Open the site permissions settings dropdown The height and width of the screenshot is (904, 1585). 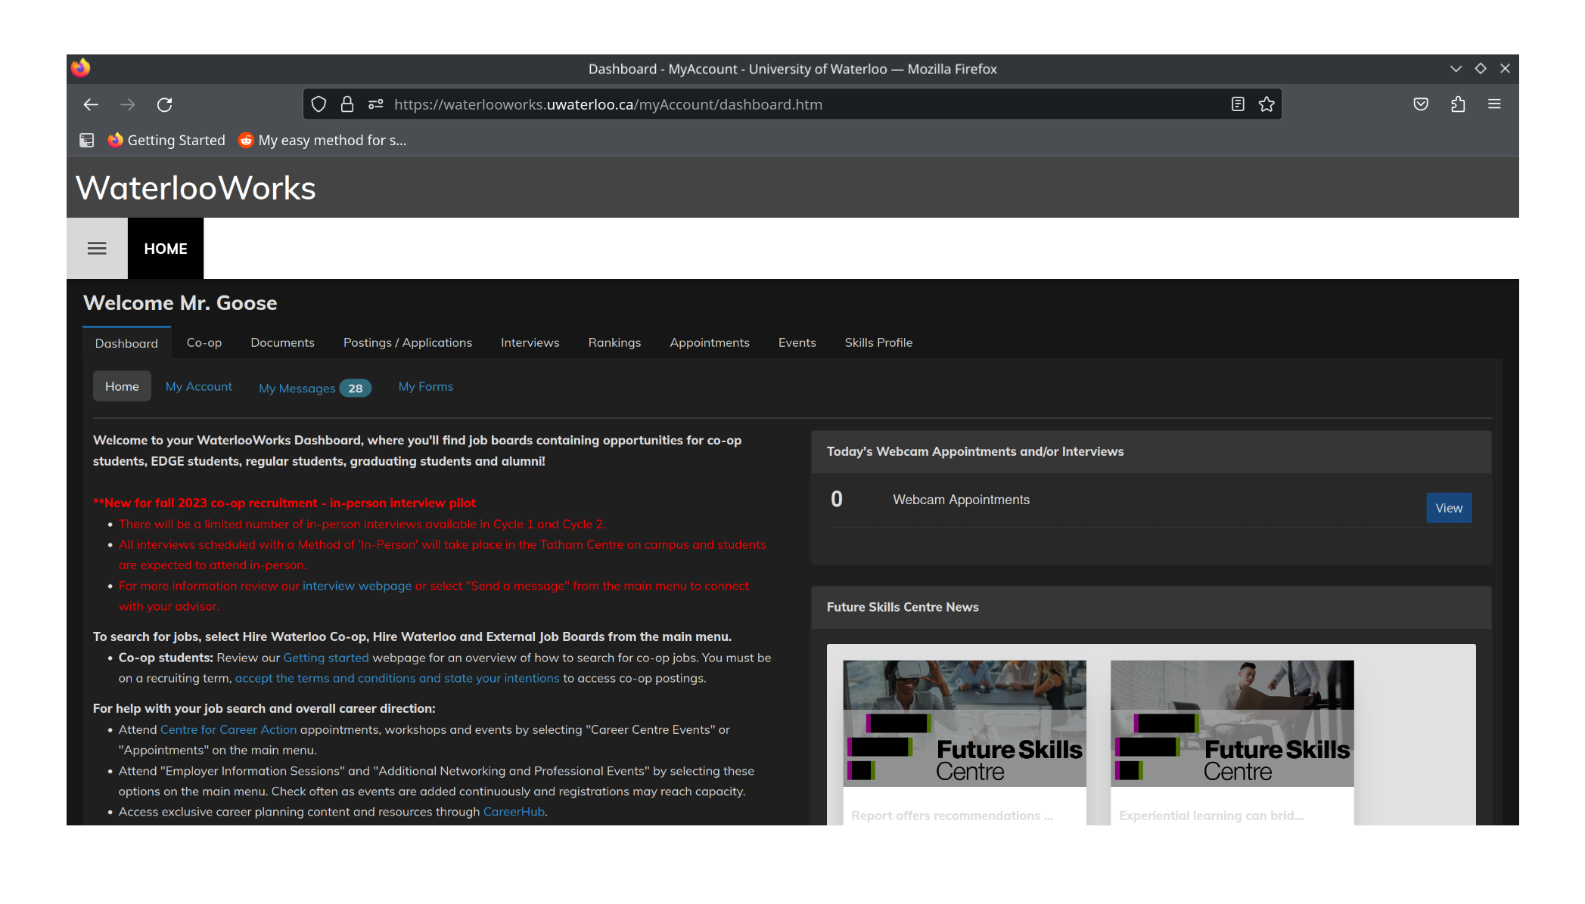pyautogui.click(x=375, y=104)
